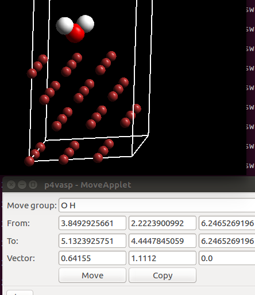Screen dimensions: 255x295
Task: Select the To Y field 4.4447845059
Action: pyautogui.click(x=163, y=240)
